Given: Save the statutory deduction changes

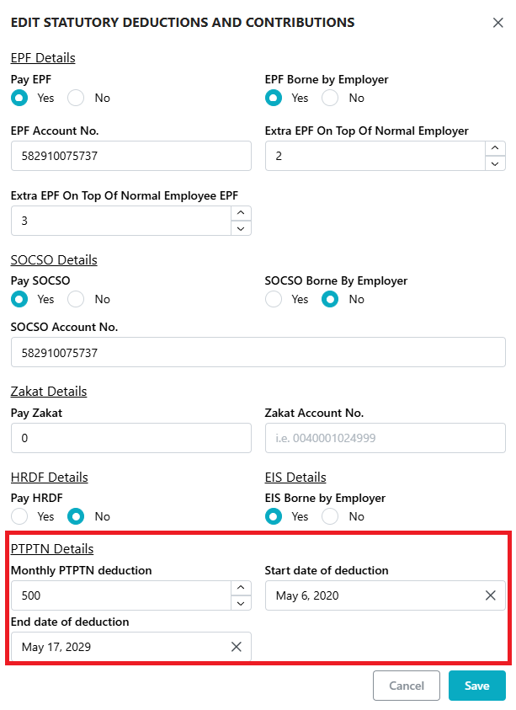Looking at the screenshot, I should (476, 686).
